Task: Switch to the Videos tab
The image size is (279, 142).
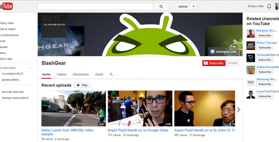Action: (62, 74)
